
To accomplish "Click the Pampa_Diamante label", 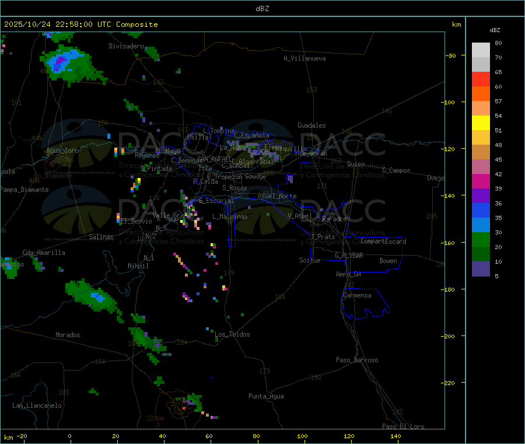I will [24, 190].
